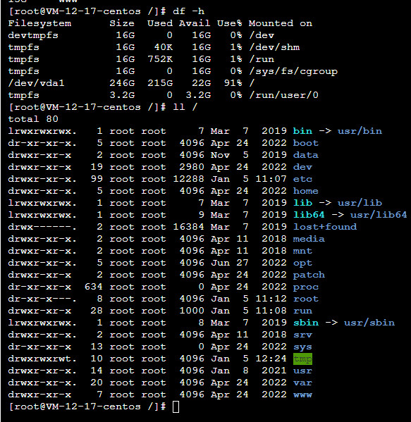The width and height of the screenshot is (411, 422).
Task: Click the www directory entry
Action: (302, 395)
